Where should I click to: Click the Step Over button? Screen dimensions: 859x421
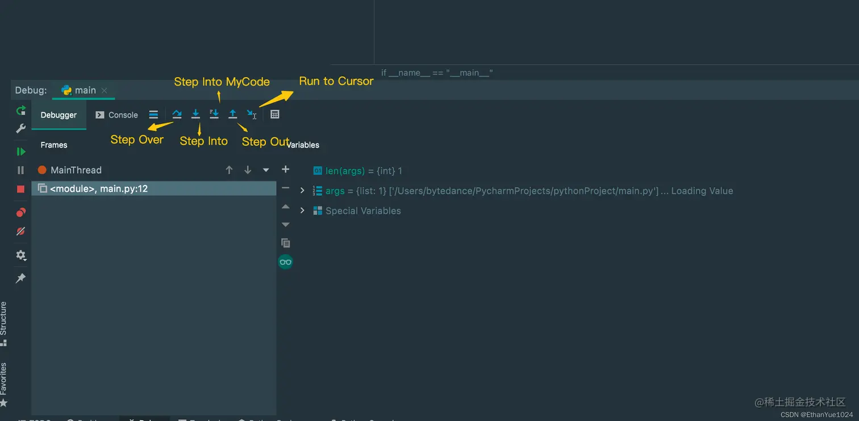pyautogui.click(x=177, y=114)
